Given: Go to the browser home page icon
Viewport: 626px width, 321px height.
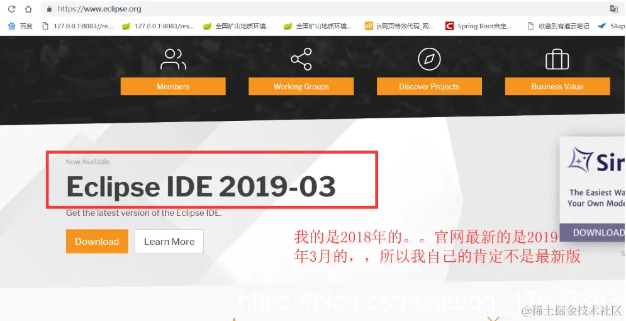Looking at the screenshot, I should pyautogui.click(x=28, y=9).
